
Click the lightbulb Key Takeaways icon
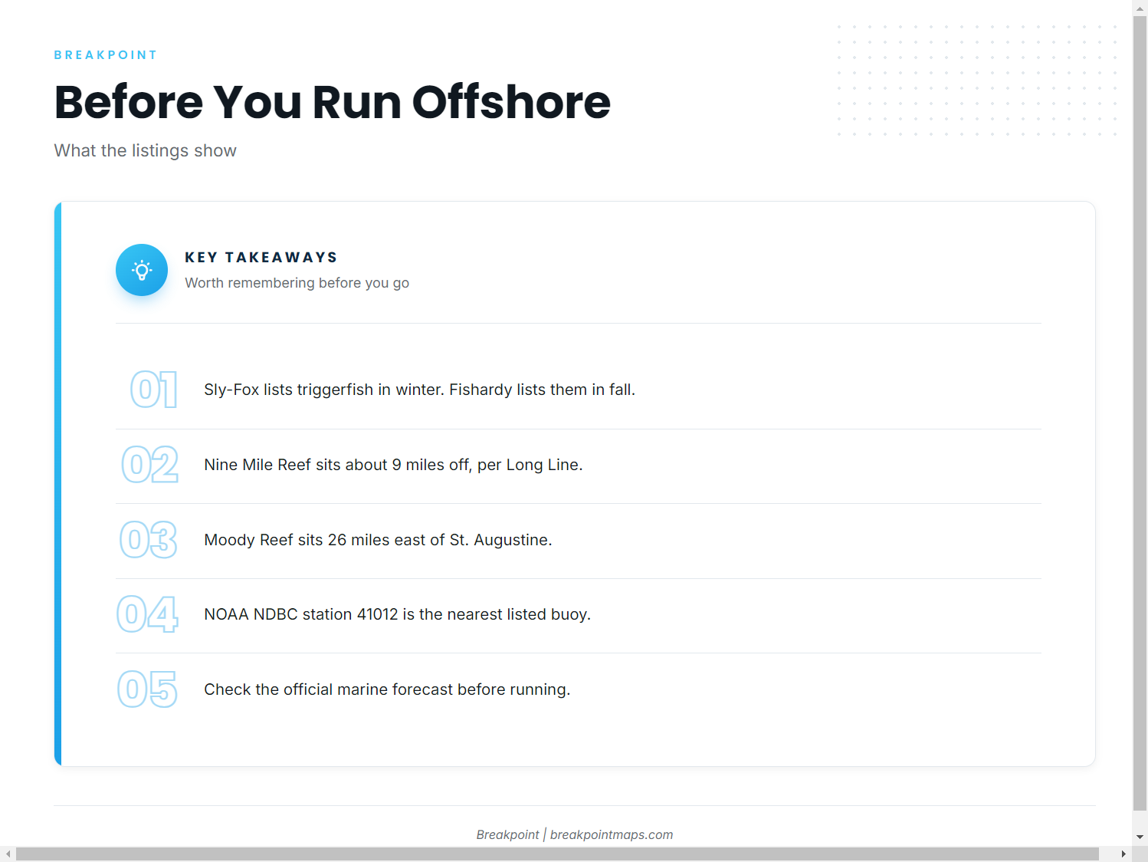tap(142, 270)
